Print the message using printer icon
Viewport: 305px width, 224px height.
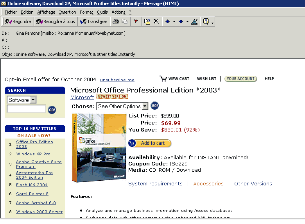click(x=116, y=21)
